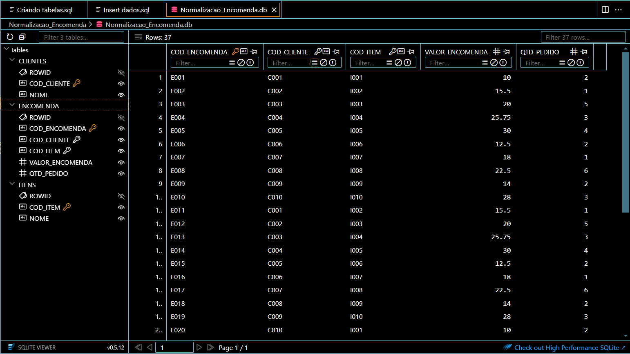Click the equals filter icon under COD_CLIENTE
Screen dimensions: 630x354
tap(315, 63)
